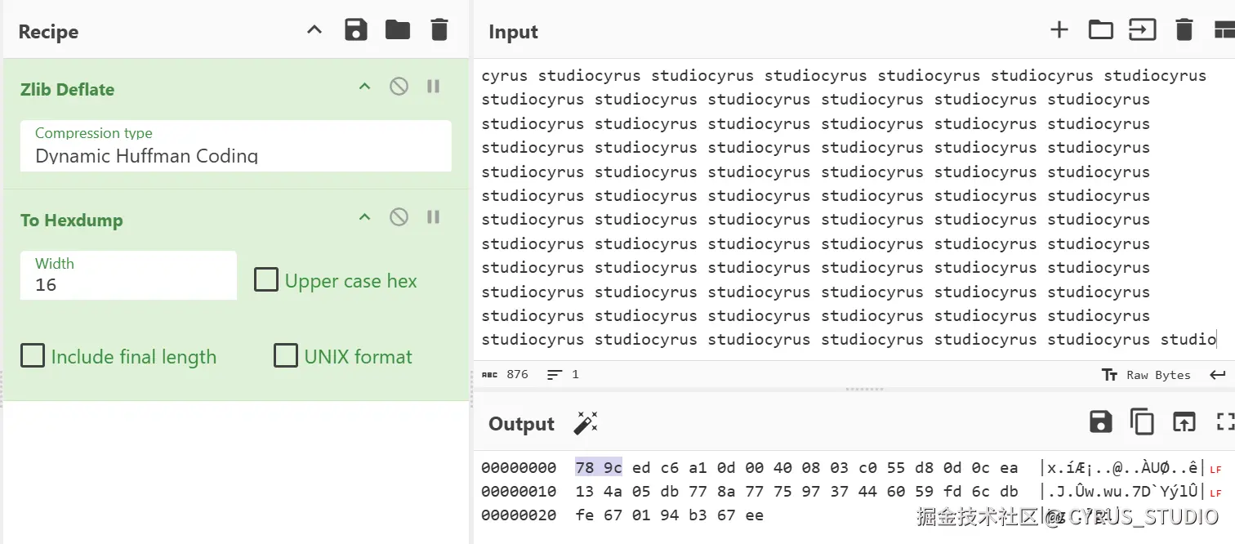Set breakpoint on To Hexdump

click(x=434, y=216)
